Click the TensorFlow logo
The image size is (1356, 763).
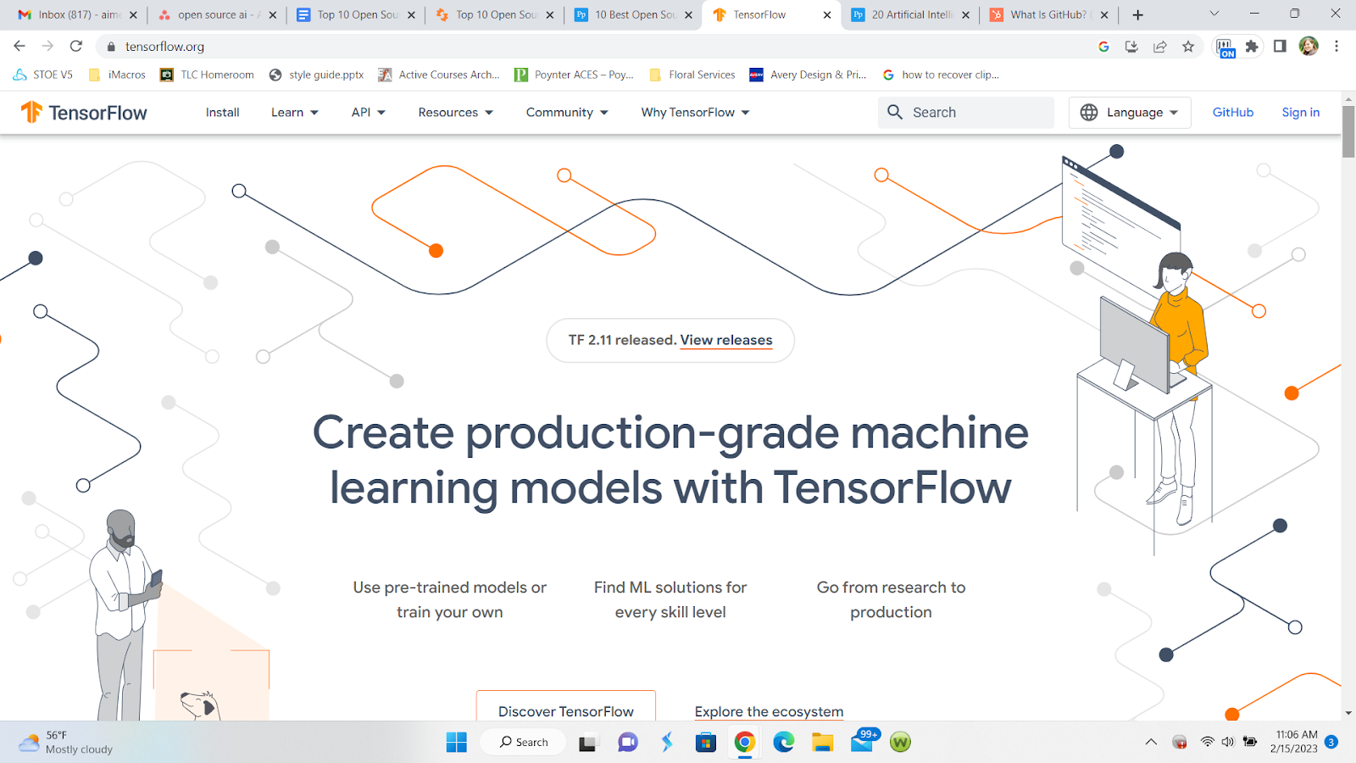84,112
